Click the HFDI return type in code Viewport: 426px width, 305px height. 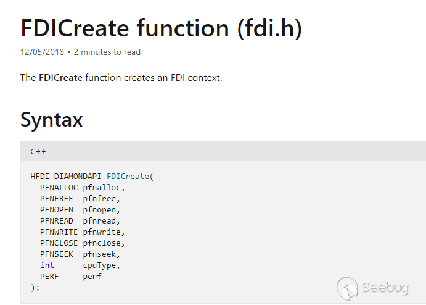point(39,177)
